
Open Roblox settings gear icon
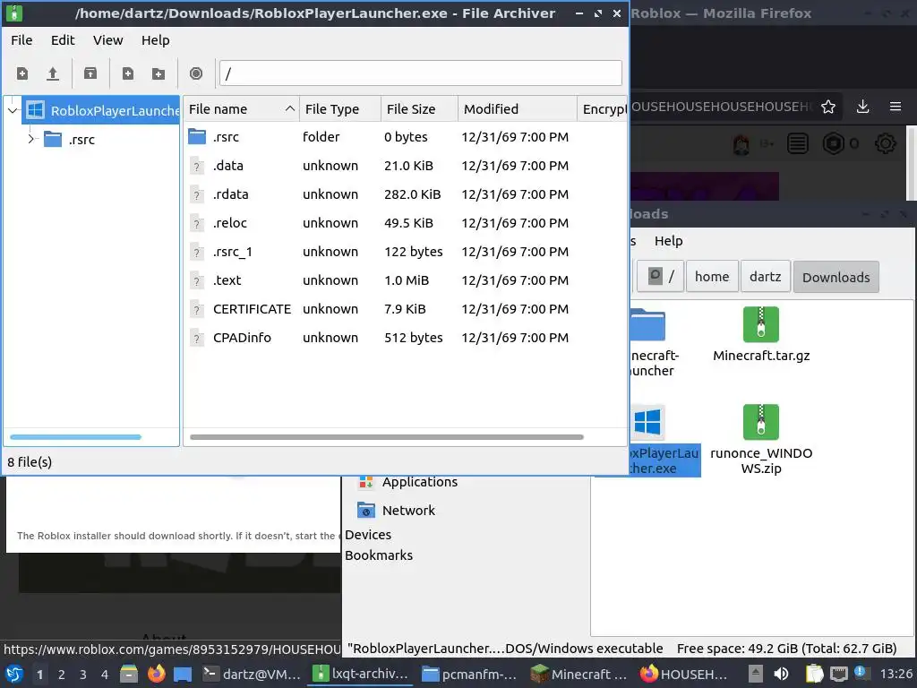pos(886,144)
